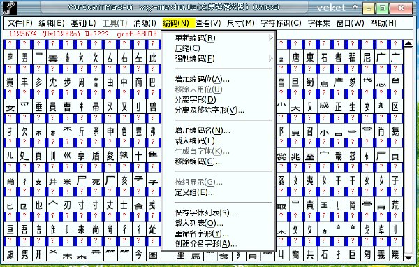Select 保存字体列表(S)... entry

[206, 213]
